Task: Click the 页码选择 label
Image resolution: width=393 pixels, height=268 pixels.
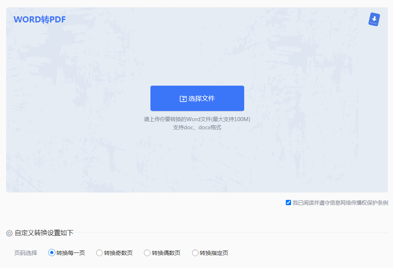Action: coord(25,253)
